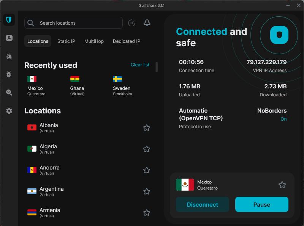Image resolution: width=304 pixels, height=226 pixels.
Task: Click the Pause button
Action: click(262, 204)
